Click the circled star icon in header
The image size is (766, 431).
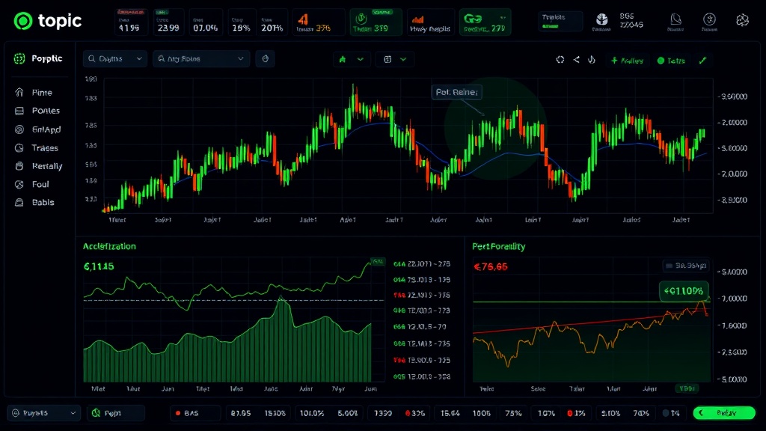(709, 19)
